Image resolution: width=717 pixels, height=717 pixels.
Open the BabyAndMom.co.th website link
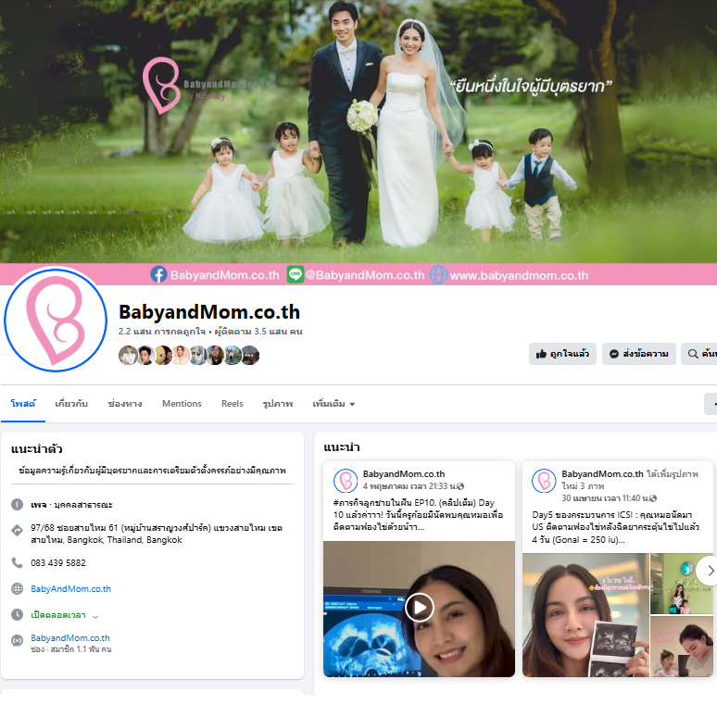(70, 588)
